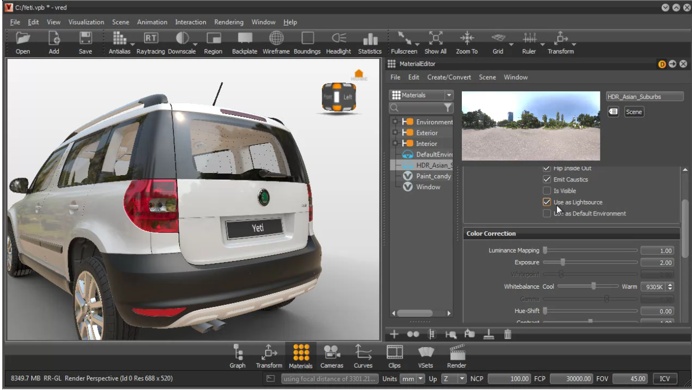
Task: Open the Cameras editor
Action: pos(332,352)
